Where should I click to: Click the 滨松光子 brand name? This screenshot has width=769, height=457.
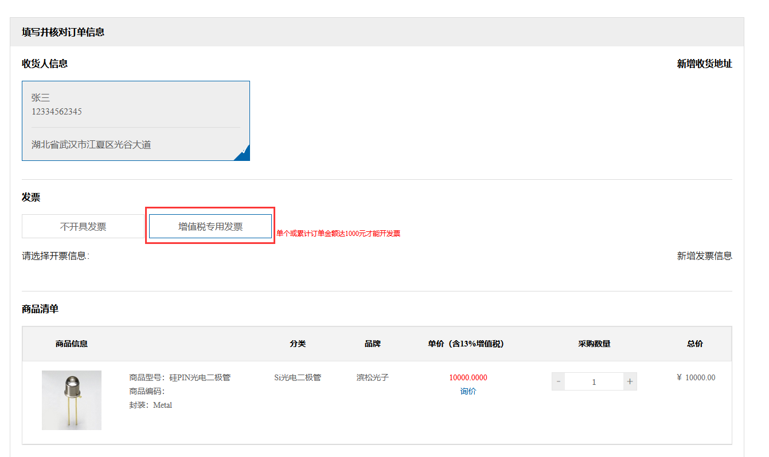[x=372, y=377]
